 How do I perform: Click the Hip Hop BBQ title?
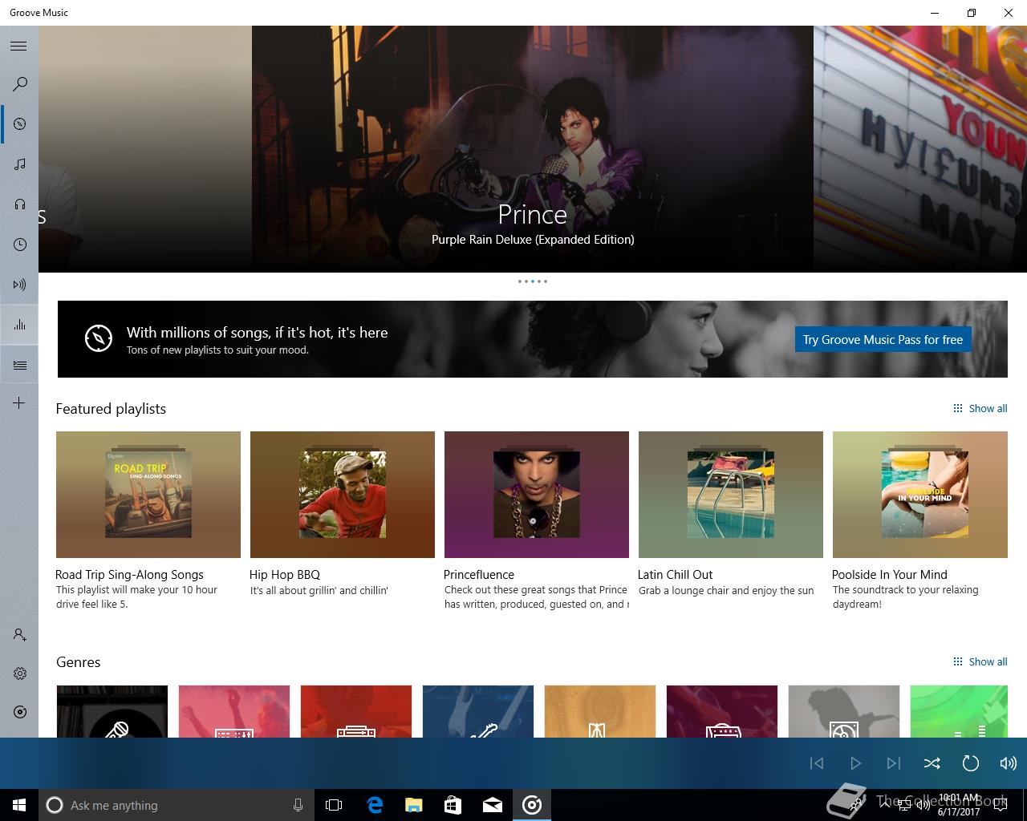[x=285, y=574]
